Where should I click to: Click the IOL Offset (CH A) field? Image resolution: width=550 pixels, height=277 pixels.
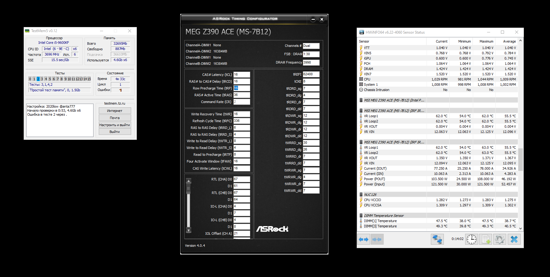point(242,234)
